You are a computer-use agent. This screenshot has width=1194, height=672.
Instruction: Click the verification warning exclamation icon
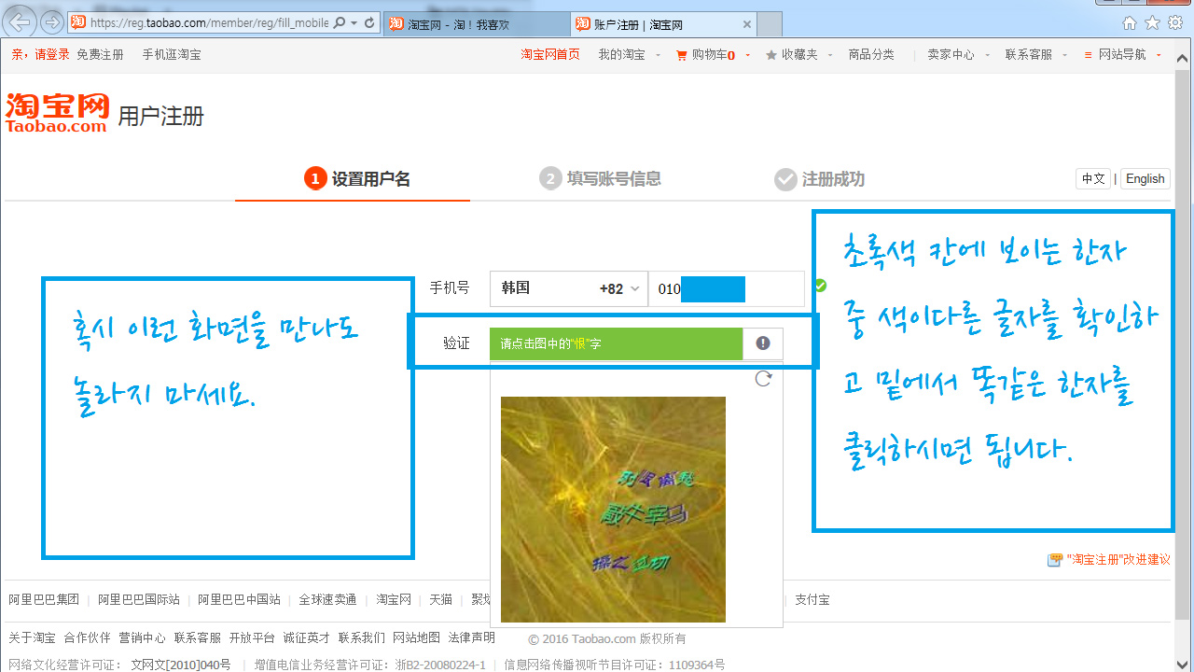tap(763, 343)
